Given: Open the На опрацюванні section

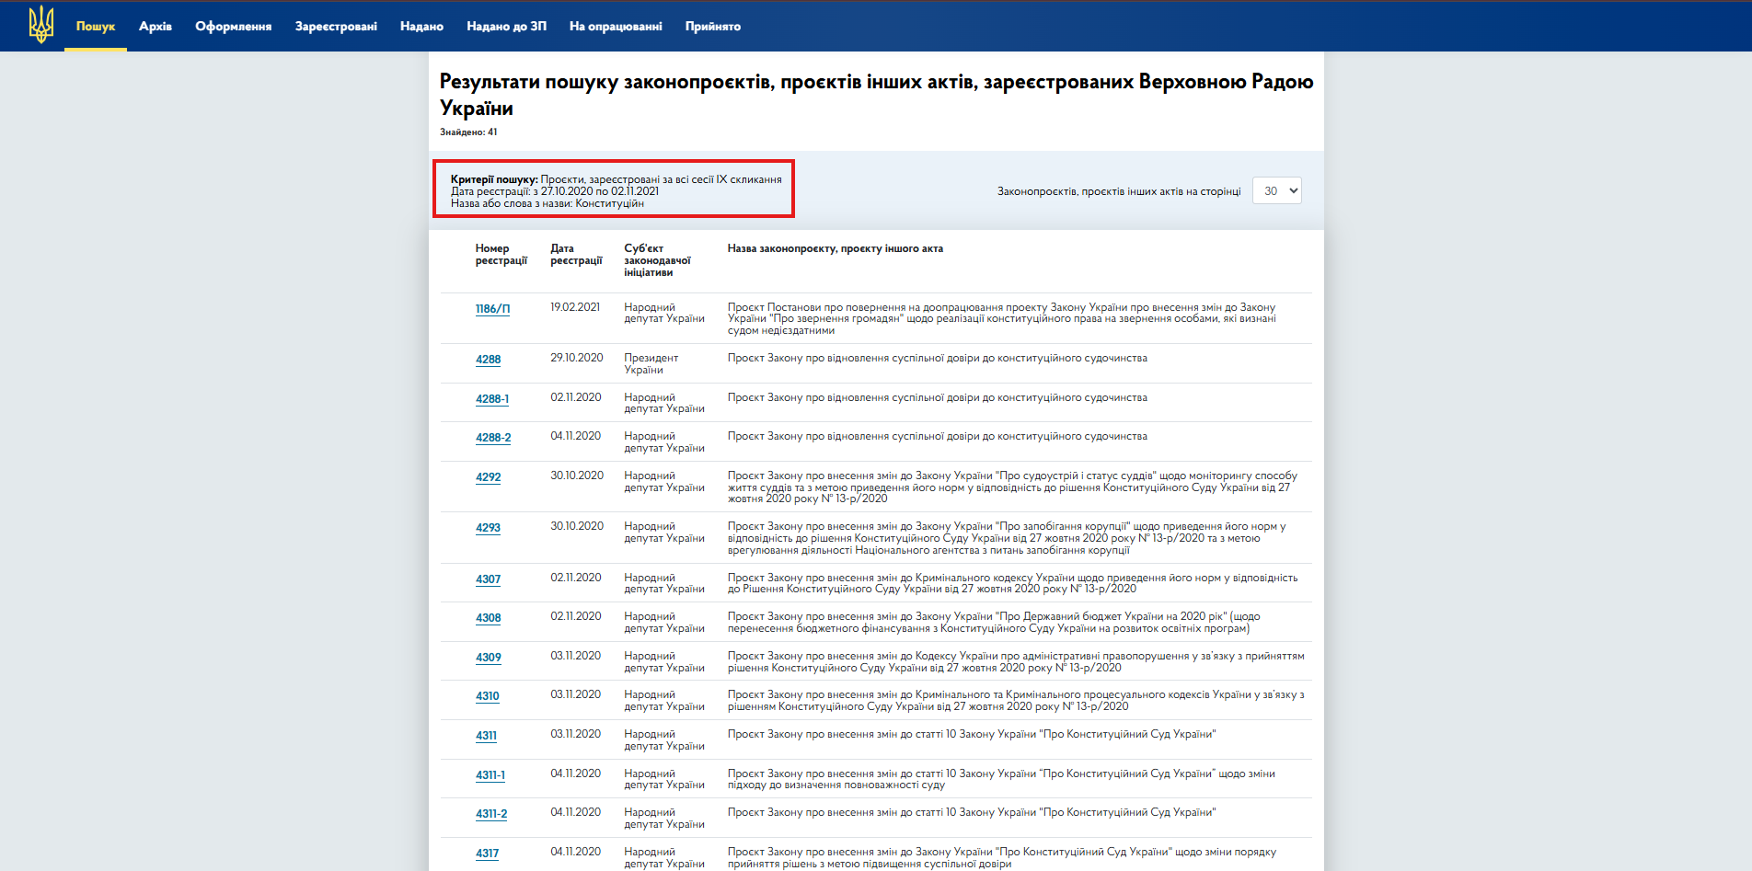Looking at the screenshot, I should pos(616,26).
